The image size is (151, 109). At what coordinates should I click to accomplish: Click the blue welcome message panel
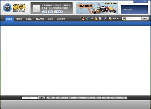[x=134, y=10]
